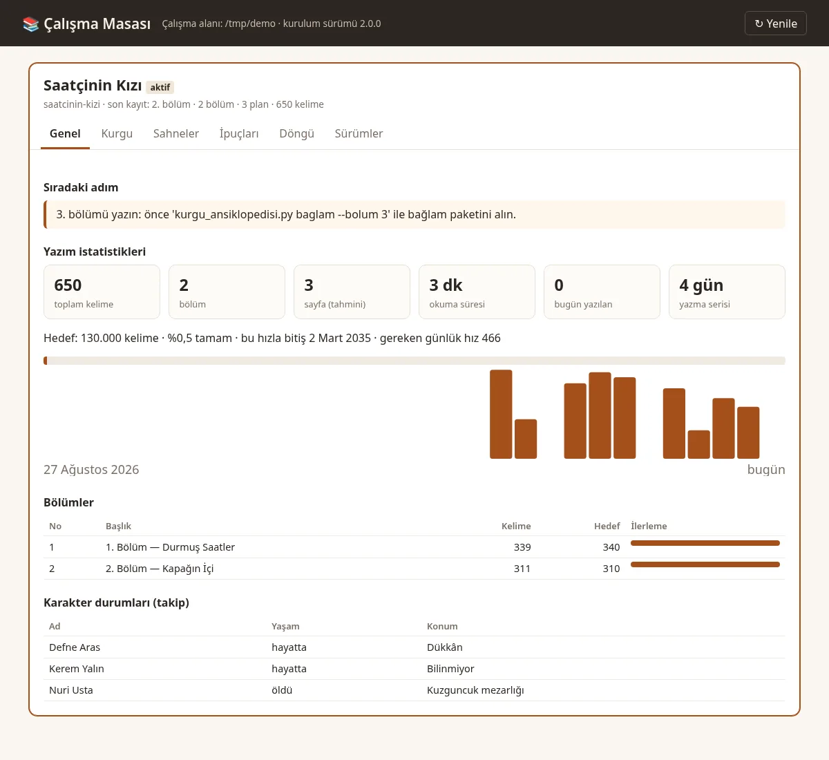Select the '3 dk okuma süresi' card
The width and height of the screenshot is (829, 760).
point(477,292)
